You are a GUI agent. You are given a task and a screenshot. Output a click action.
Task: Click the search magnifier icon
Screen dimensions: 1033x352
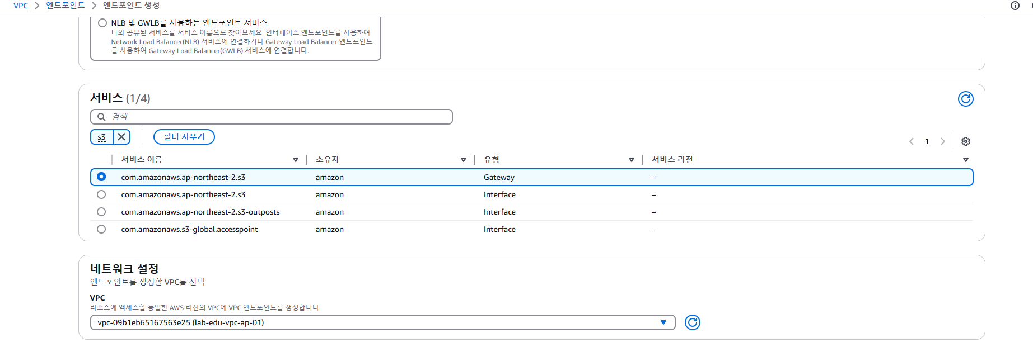click(101, 117)
